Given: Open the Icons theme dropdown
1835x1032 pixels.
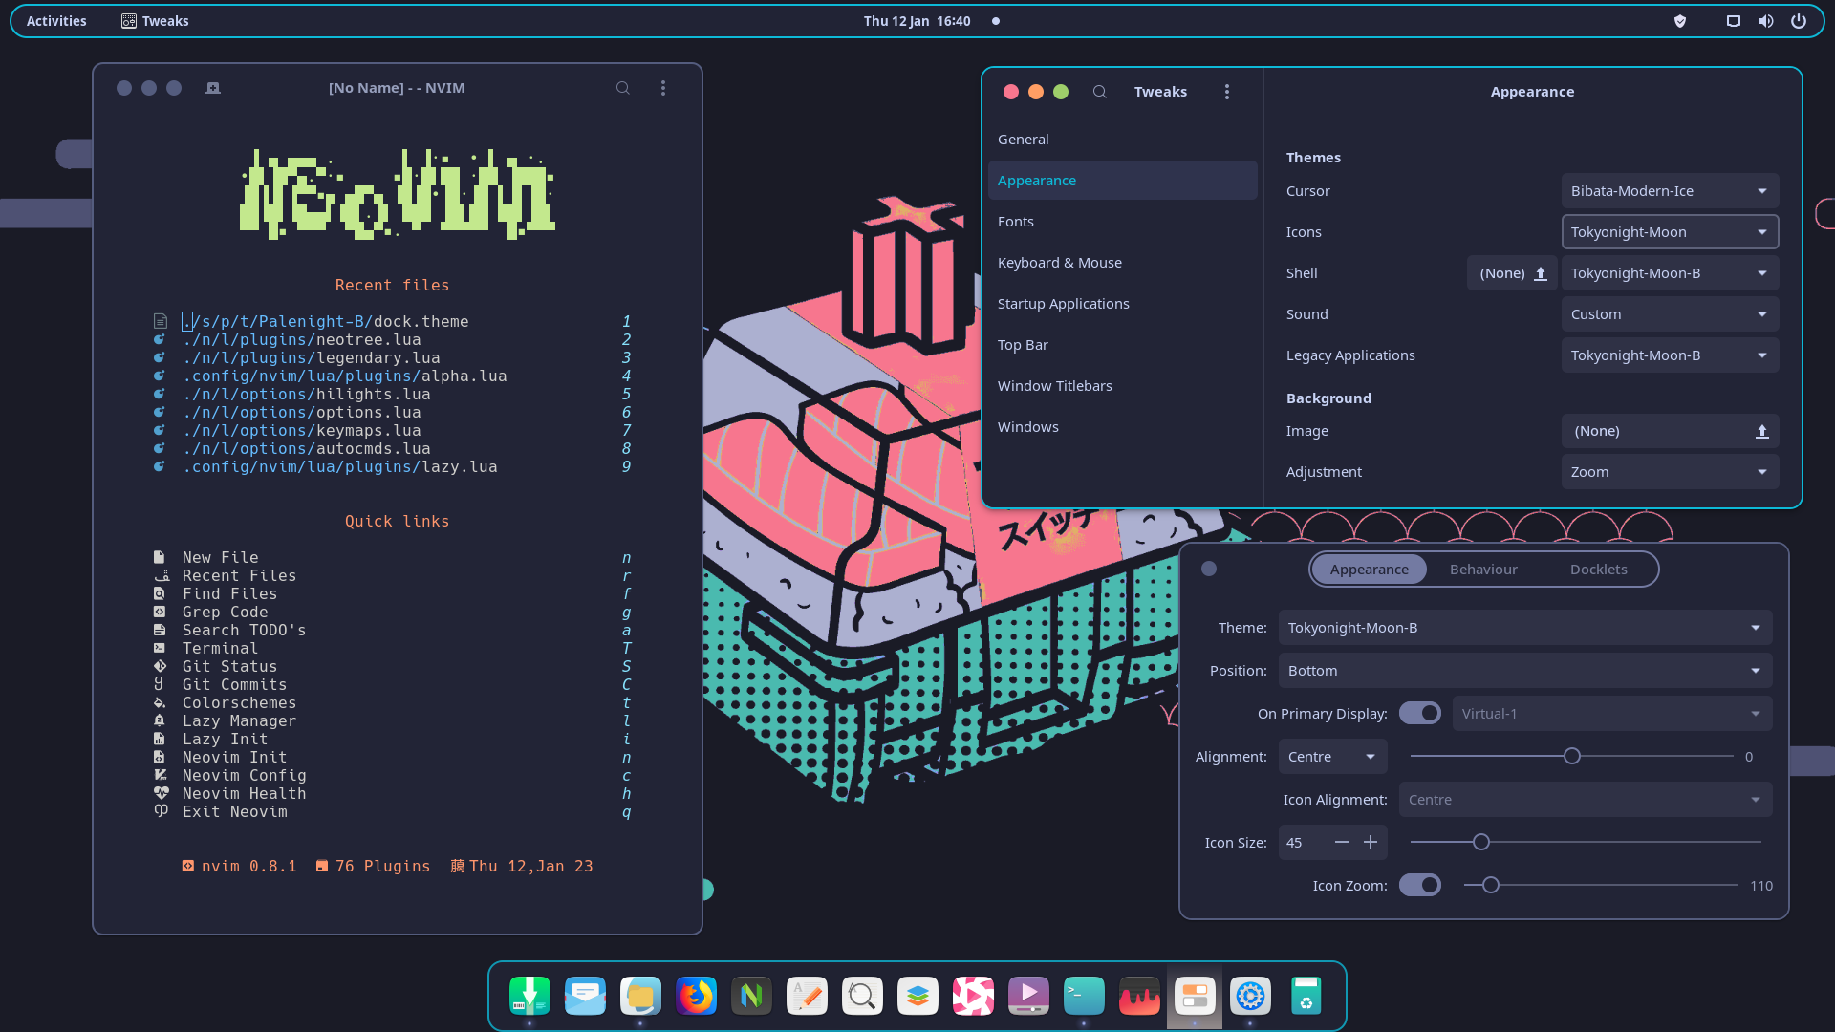Looking at the screenshot, I should pyautogui.click(x=1670, y=232).
